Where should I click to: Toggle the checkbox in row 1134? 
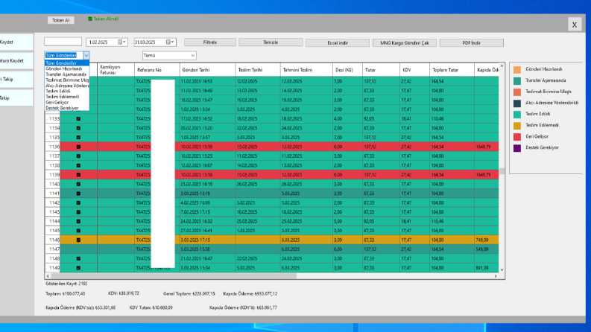coord(78,128)
